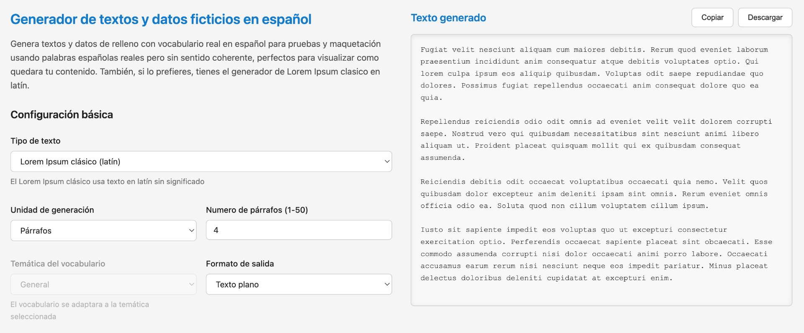The height and width of the screenshot is (333, 804).
Task: Click the Unidad de generación label
Action: [52, 210]
